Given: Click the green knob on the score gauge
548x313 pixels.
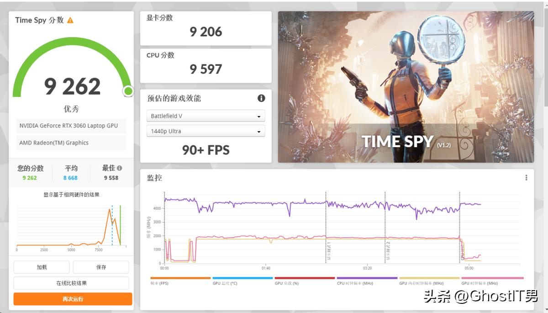Looking at the screenshot, I should [x=128, y=91].
